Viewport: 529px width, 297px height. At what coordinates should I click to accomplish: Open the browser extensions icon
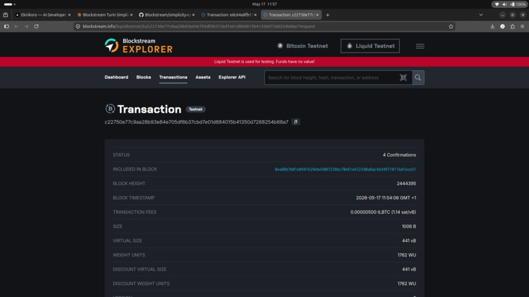pyautogui.click(x=512, y=26)
